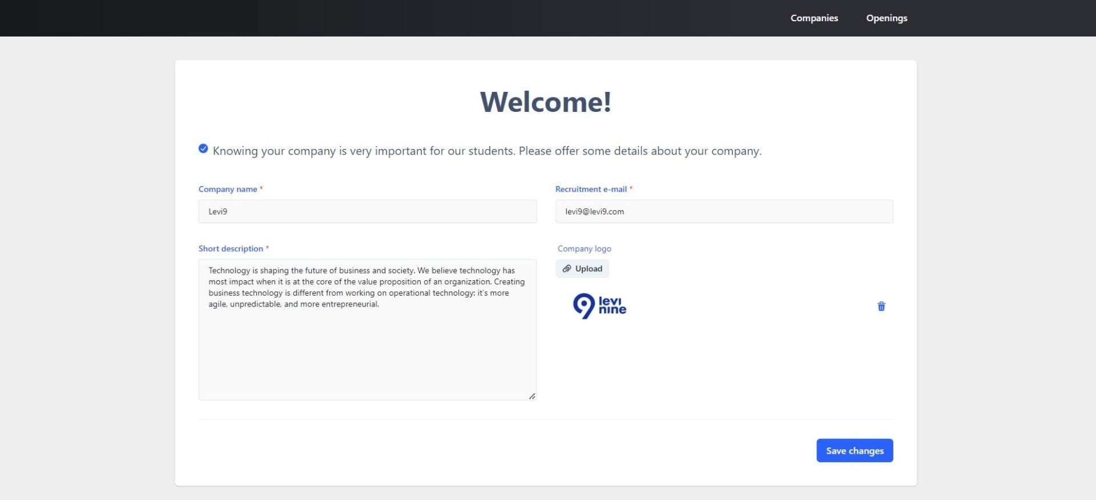Click the Company logo label
1096x500 pixels.
click(584, 249)
